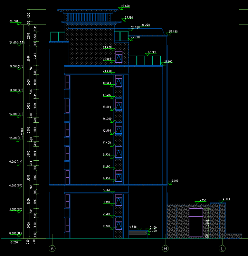248x256 pixels.
Task: Pick the 21.000 (8F) floor level label
Action: [x=16, y=66]
